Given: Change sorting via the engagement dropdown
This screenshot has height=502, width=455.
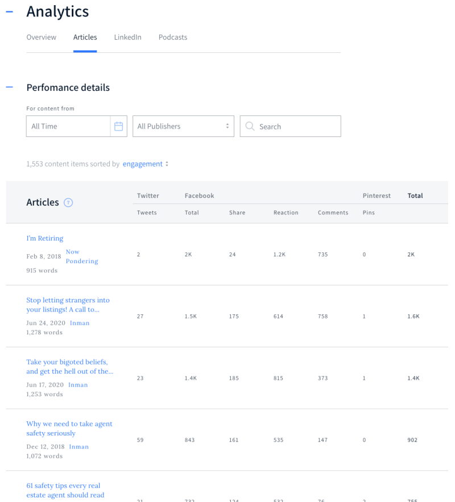Looking at the screenshot, I should 146,164.
